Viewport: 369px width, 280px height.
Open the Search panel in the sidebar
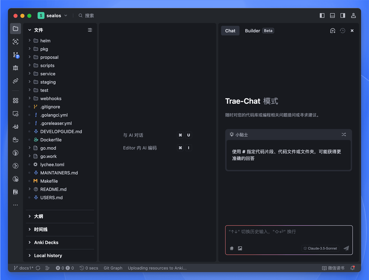pyautogui.click(x=15, y=41)
